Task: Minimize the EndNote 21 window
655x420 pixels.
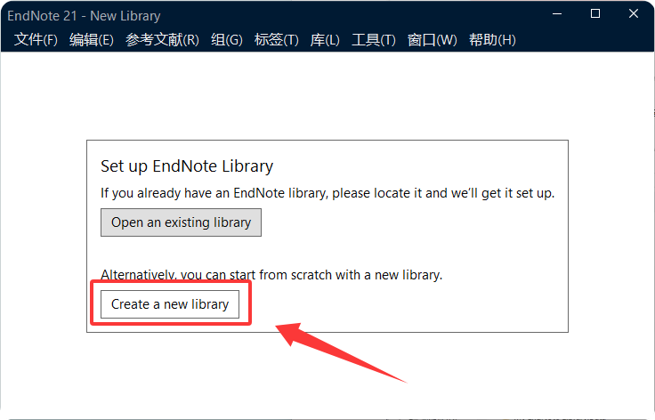Action: tap(557, 13)
